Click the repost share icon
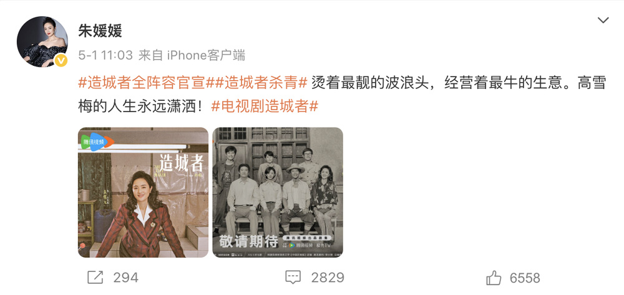 click(x=95, y=278)
